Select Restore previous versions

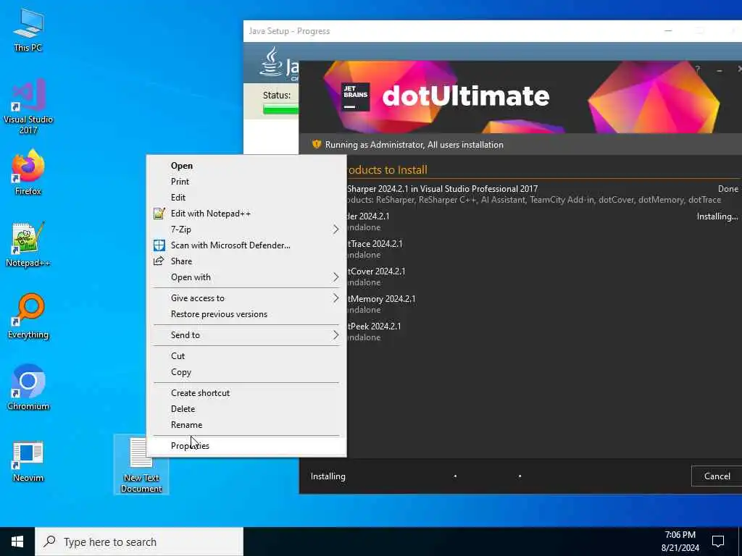pyautogui.click(x=246, y=314)
